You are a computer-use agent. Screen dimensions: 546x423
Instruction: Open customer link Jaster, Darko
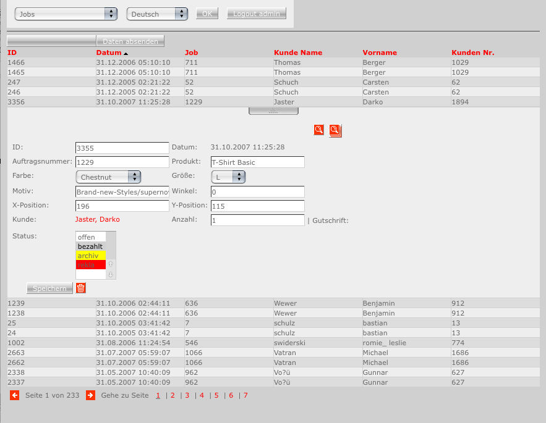click(98, 219)
